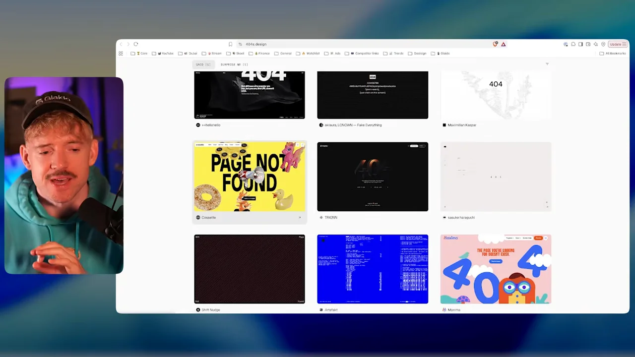Open the blue Artefakt 404 thumbnail
Viewport: 635px width, 357px height.
click(x=373, y=269)
